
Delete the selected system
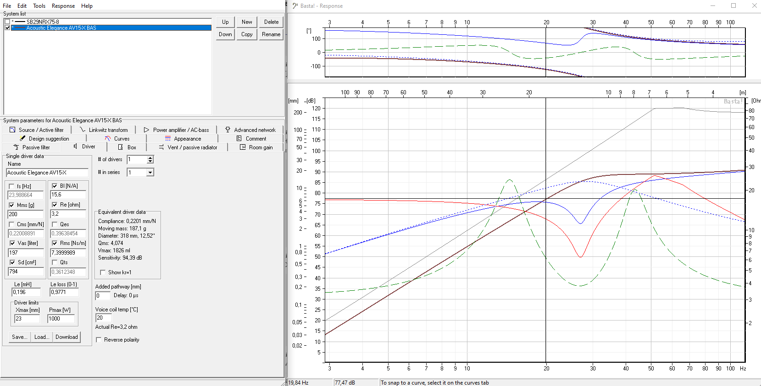point(271,22)
